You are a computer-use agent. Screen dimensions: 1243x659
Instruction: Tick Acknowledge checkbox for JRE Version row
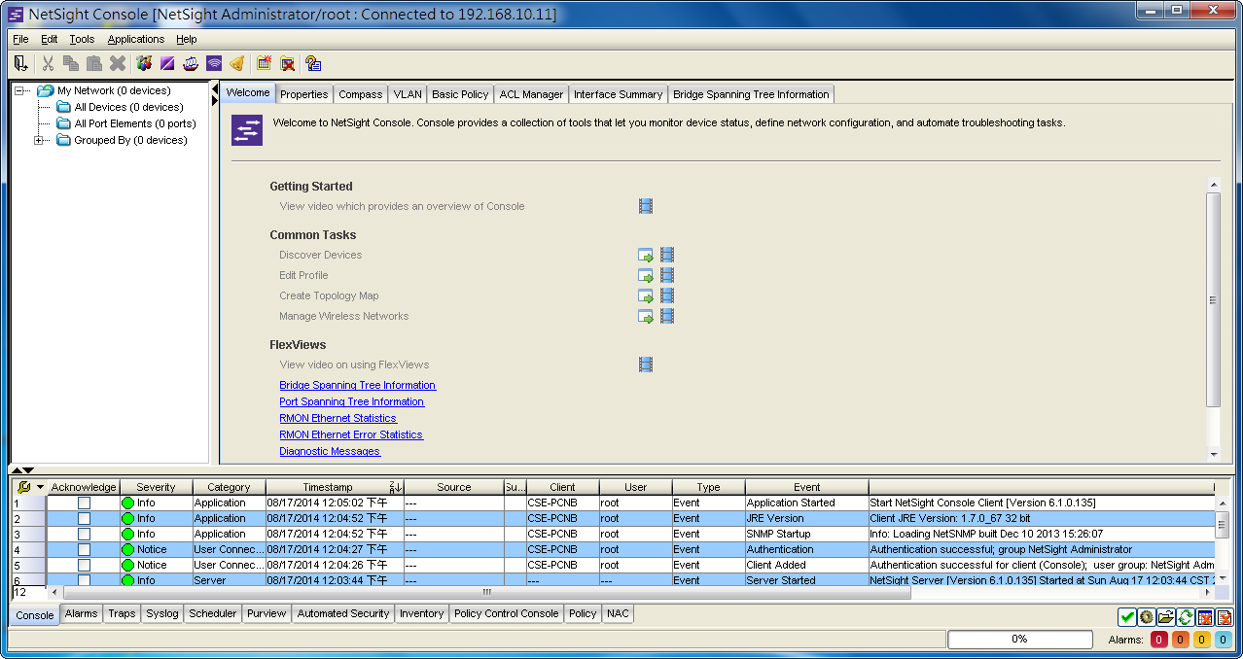[84, 518]
